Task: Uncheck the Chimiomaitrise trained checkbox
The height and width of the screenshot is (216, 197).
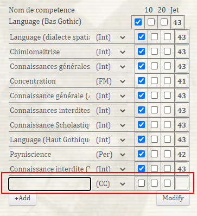Action: (x=141, y=52)
